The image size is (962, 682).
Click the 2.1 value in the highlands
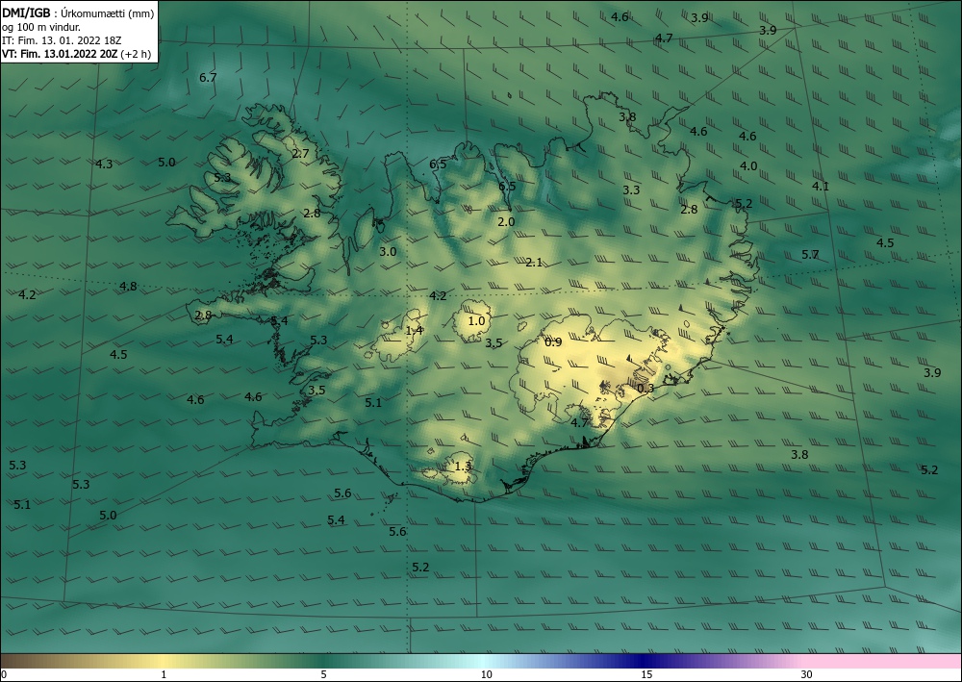(x=534, y=263)
